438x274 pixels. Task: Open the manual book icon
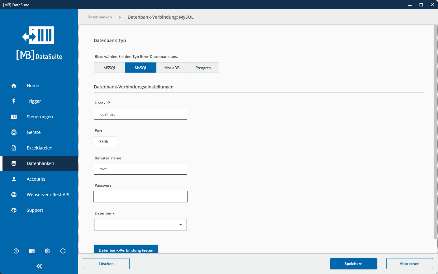32,251
